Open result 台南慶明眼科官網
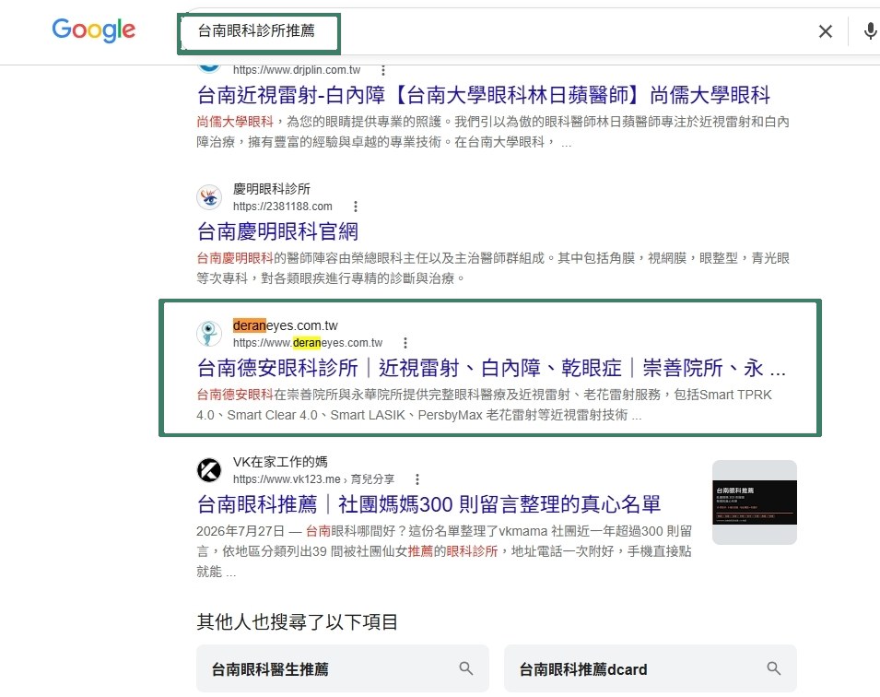 tap(277, 231)
